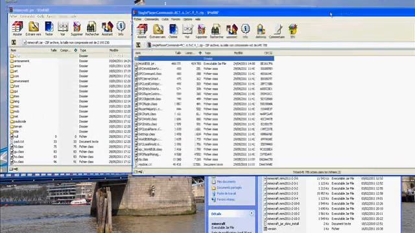Image resolution: width=415 pixels, height=233 pixels.
Task: Click Tester icon in SinglePlayerCommands window
Action: (173, 31)
